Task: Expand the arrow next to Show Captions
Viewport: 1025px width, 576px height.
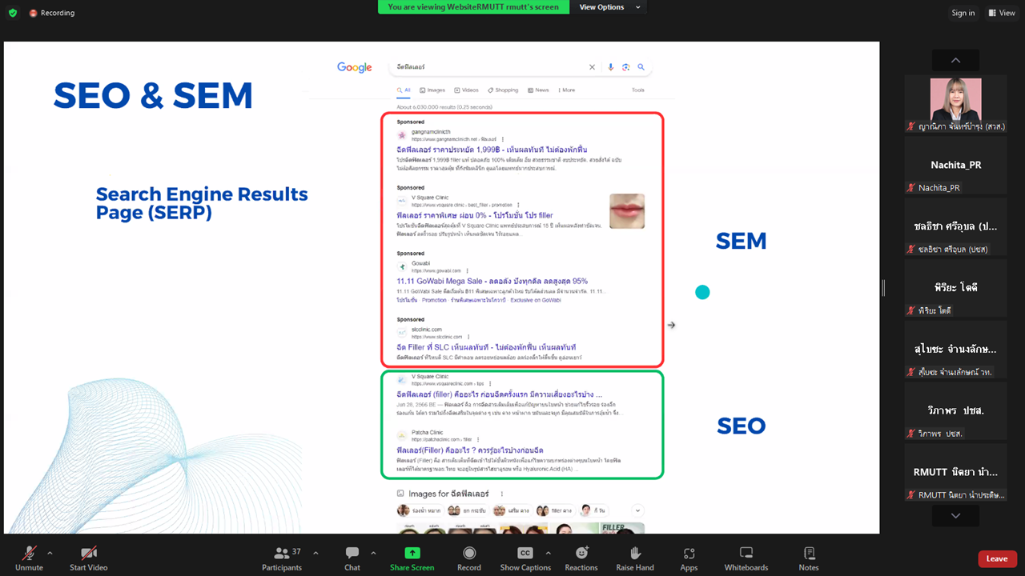Action: [x=548, y=553]
